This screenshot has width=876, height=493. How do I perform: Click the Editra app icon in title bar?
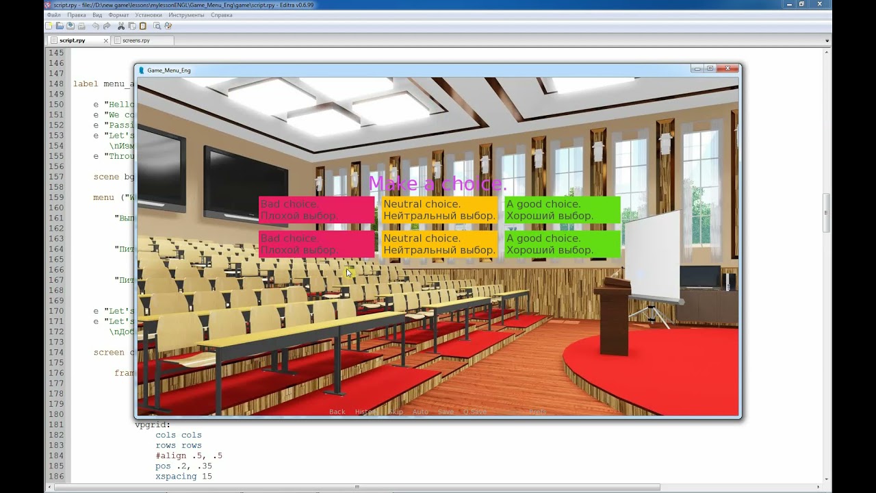[48, 4]
